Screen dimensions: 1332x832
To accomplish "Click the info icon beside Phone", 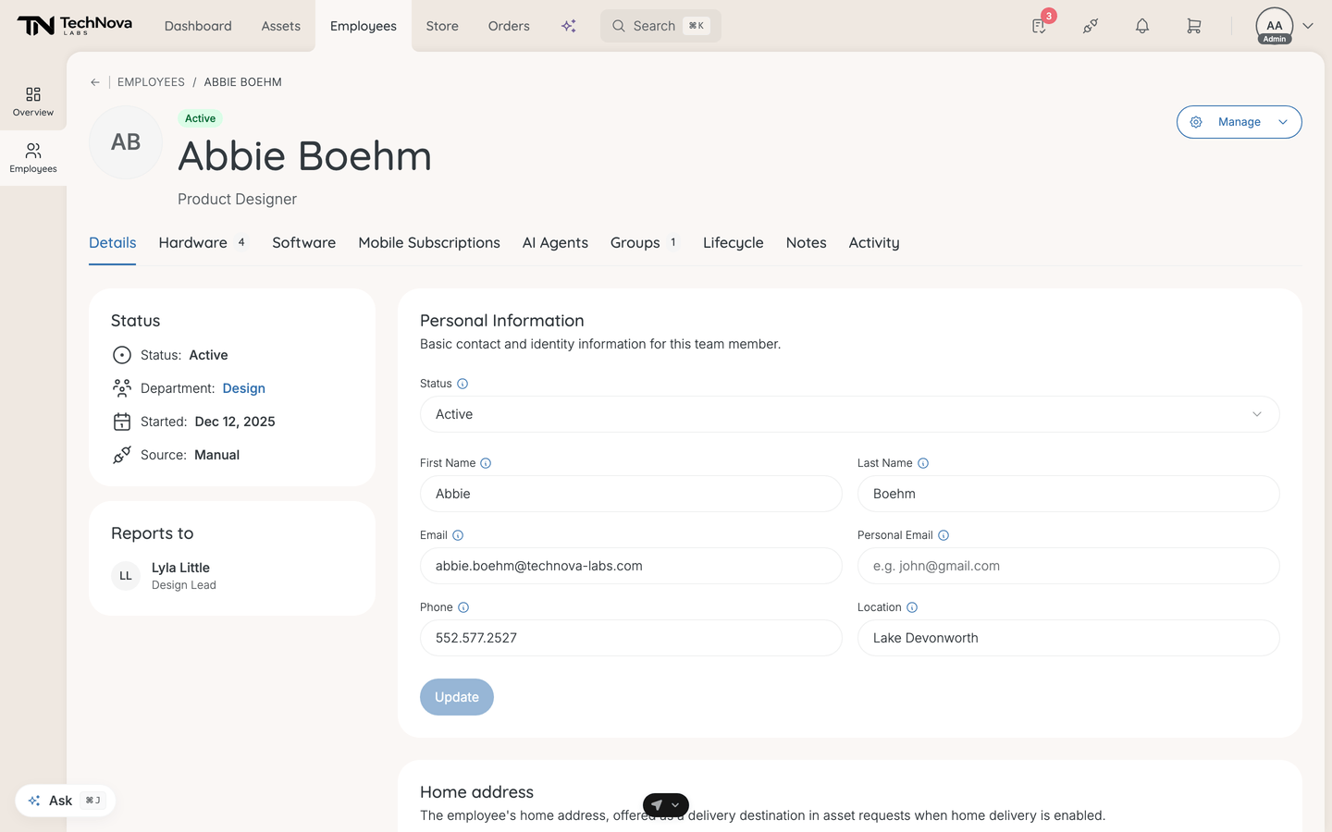I will point(463,607).
